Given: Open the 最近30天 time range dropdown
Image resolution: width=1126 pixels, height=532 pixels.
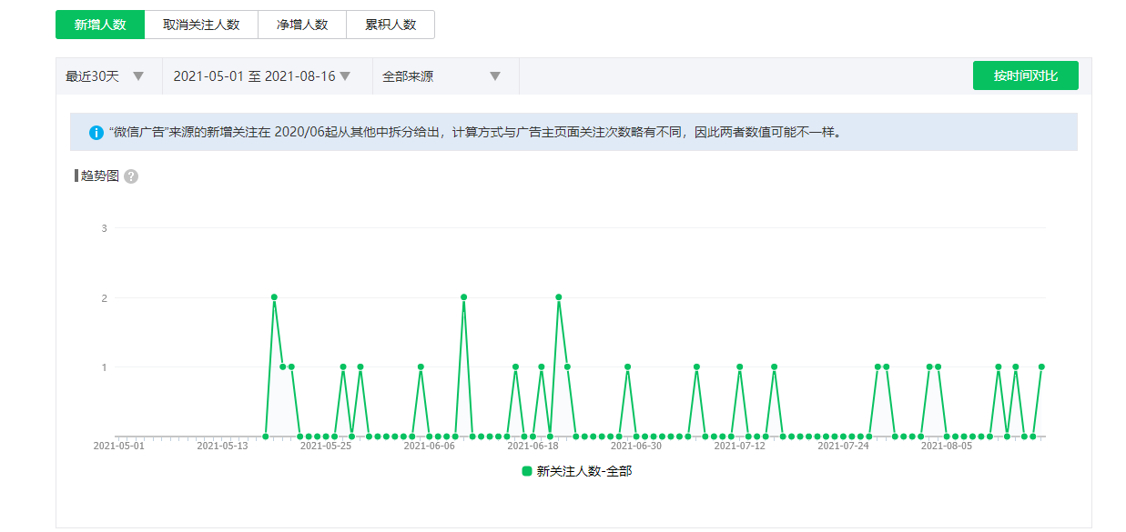Looking at the screenshot, I should 106,76.
